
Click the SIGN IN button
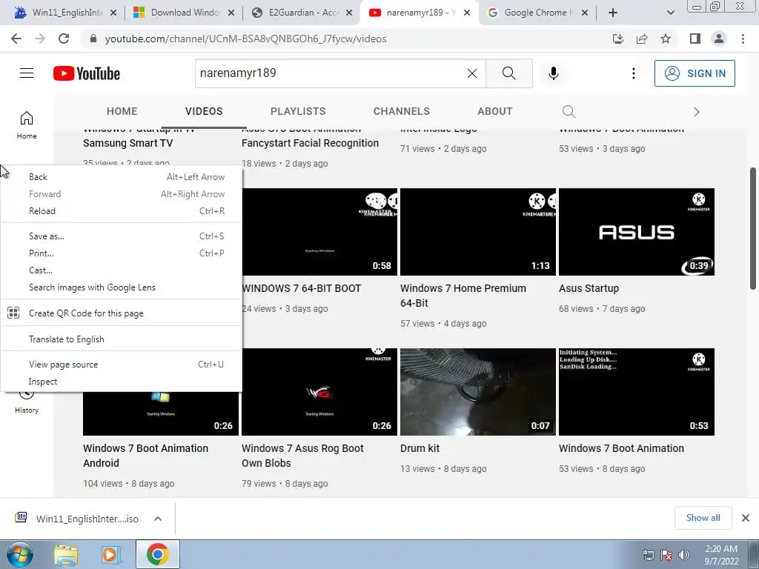[695, 73]
